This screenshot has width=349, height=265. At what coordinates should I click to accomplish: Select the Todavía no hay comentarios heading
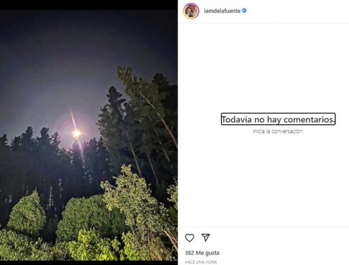click(x=278, y=119)
